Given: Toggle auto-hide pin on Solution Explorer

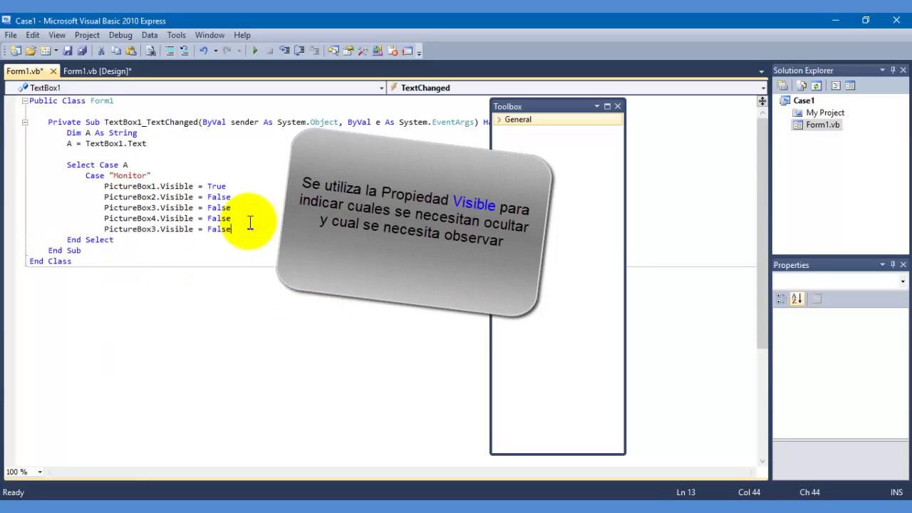Looking at the screenshot, I should 893,71.
